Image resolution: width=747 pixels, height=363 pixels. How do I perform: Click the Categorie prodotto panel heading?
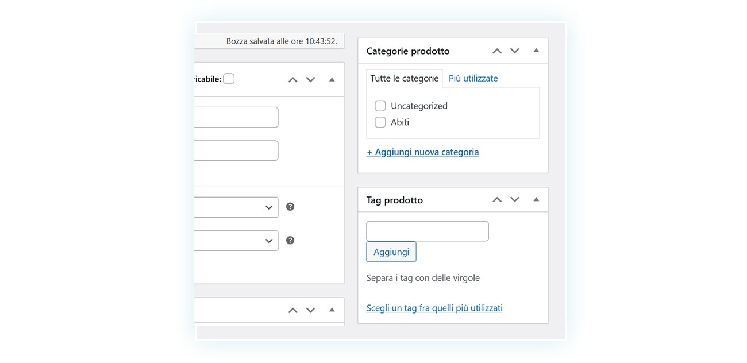click(408, 51)
